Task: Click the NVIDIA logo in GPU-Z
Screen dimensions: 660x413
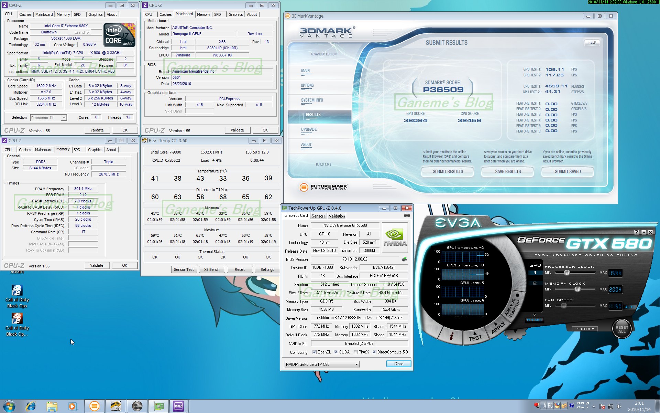Action: click(x=395, y=237)
